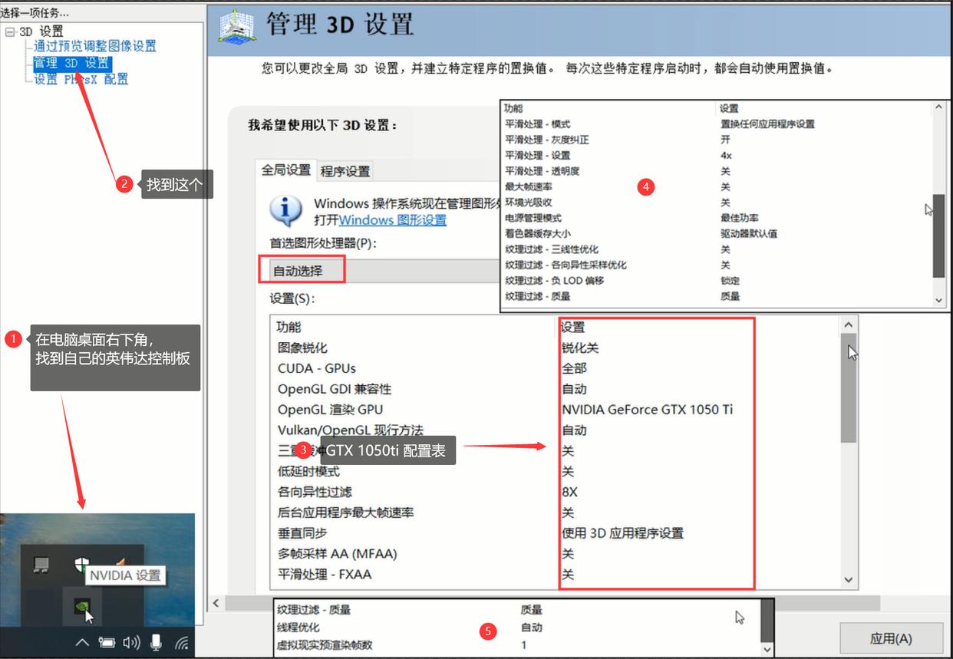The image size is (953, 659).
Task: Click the blue information icon above 首选图形处理器
Action: tap(285, 209)
